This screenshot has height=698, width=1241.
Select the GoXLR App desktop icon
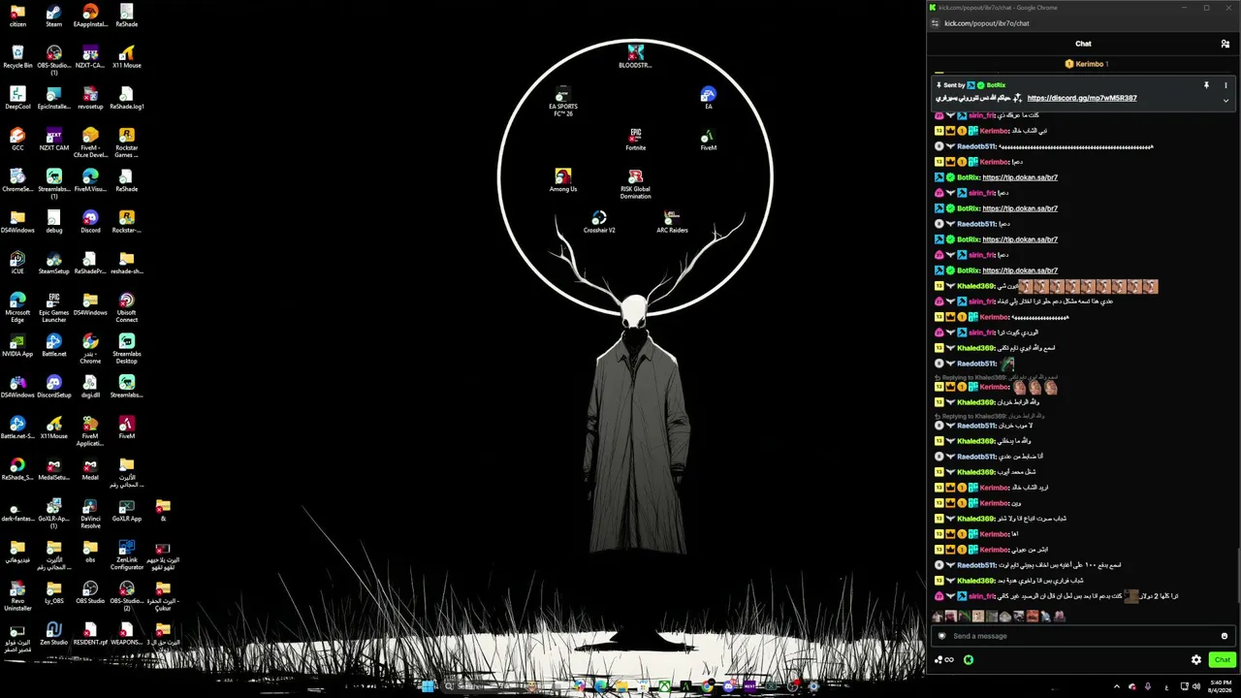tap(126, 510)
